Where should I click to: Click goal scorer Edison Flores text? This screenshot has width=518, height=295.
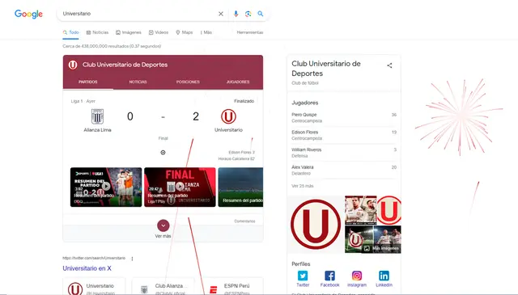coord(241,153)
